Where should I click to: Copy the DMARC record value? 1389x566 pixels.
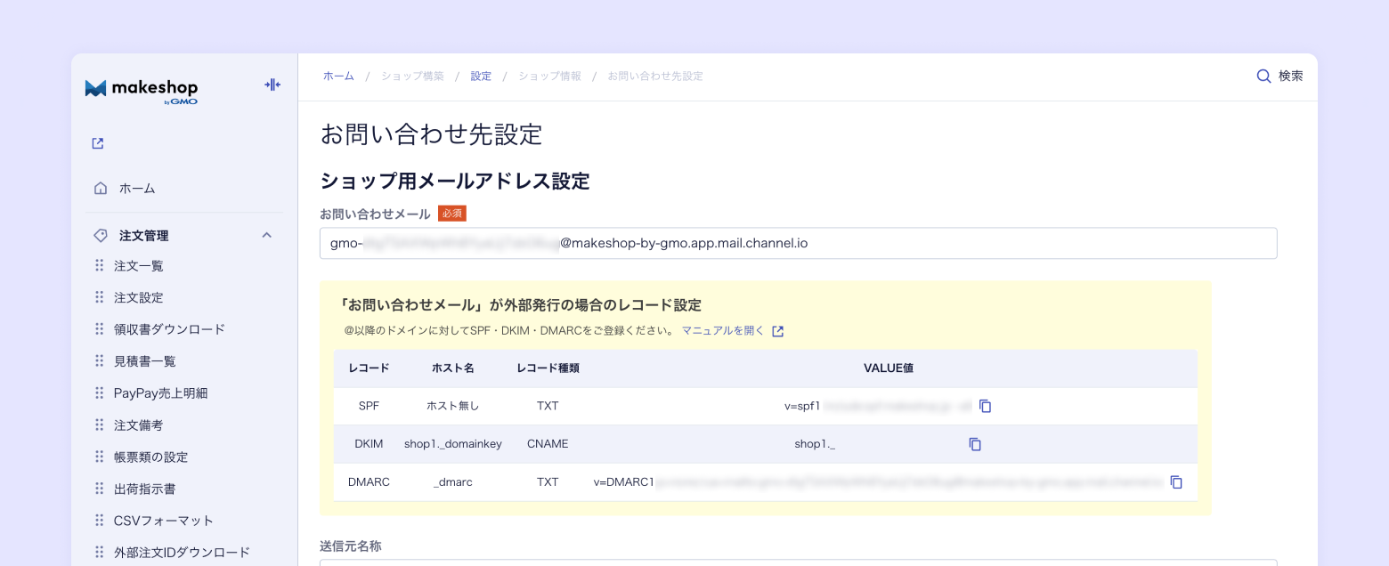click(1176, 481)
